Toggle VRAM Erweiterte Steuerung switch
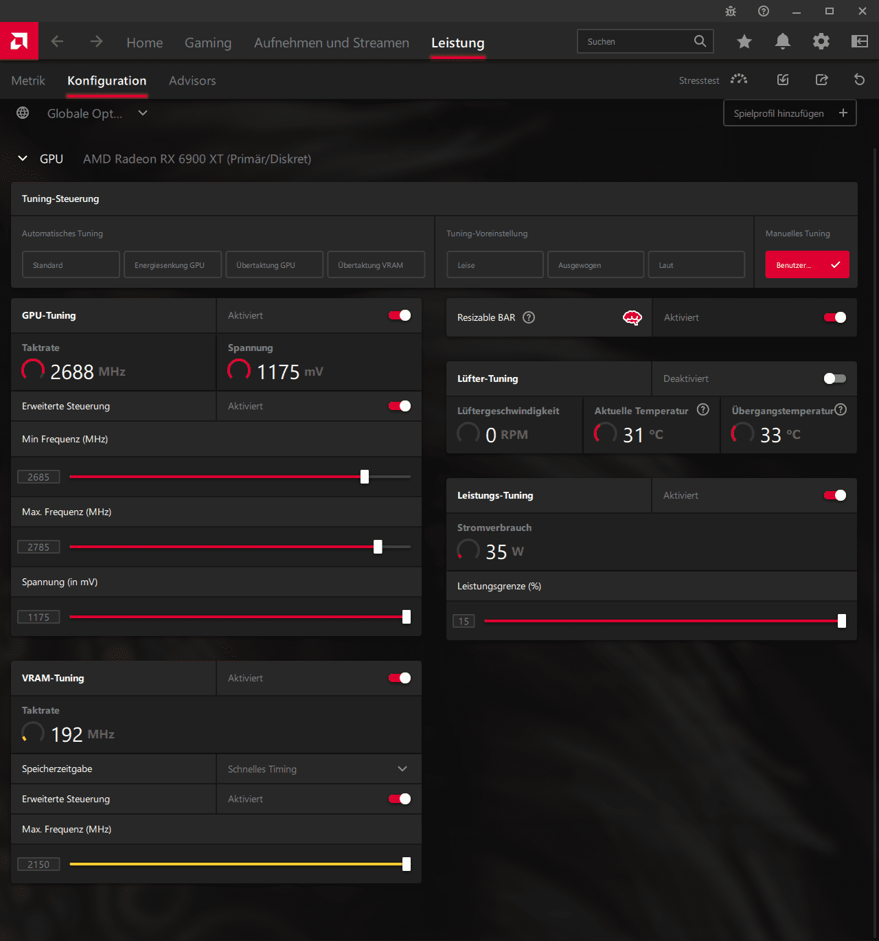This screenshot has height=941, width=879. coord(400,799)
